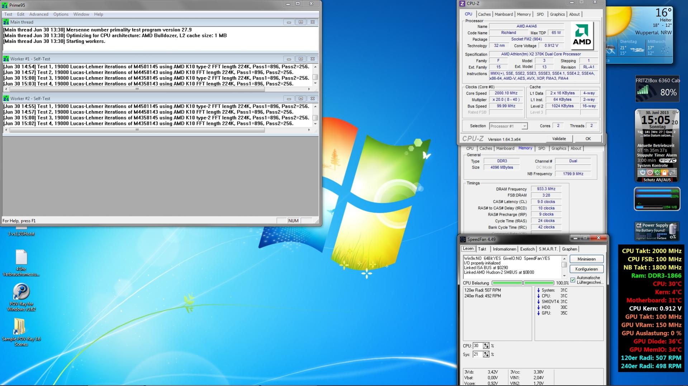Click the red restart icon in System Kontrolle

pyautogui.click(x=650, y=172)
